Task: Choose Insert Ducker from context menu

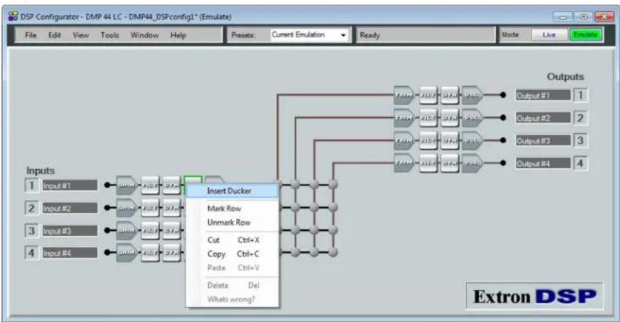Action: click(233, 191)
